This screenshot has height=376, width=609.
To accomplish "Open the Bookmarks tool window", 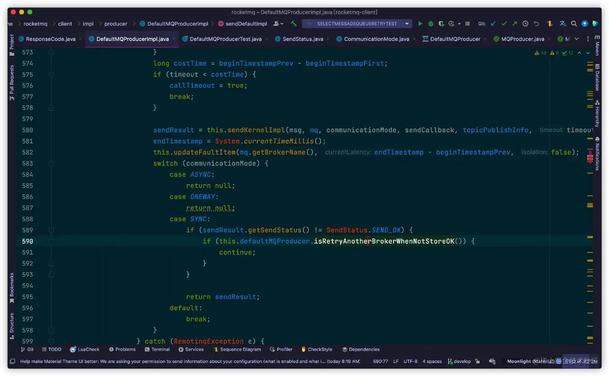I will click(12, 288).
